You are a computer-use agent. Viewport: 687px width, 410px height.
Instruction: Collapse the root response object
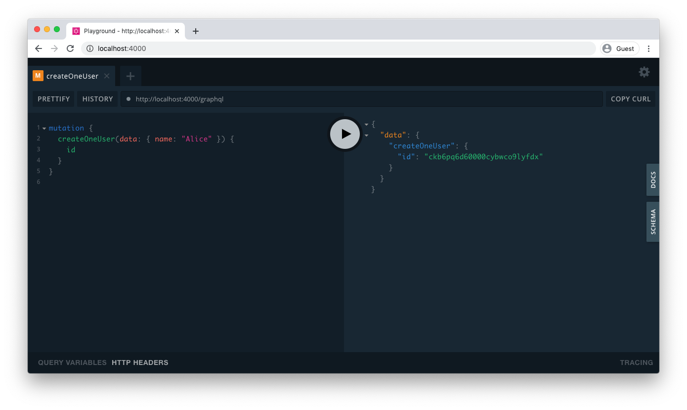tap(367, 125)
